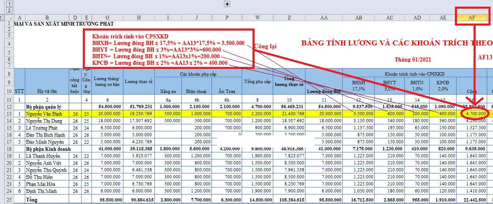Click total value 22.442.500
493x204 pixels.
pyautogui.click(x=472, y=200)
